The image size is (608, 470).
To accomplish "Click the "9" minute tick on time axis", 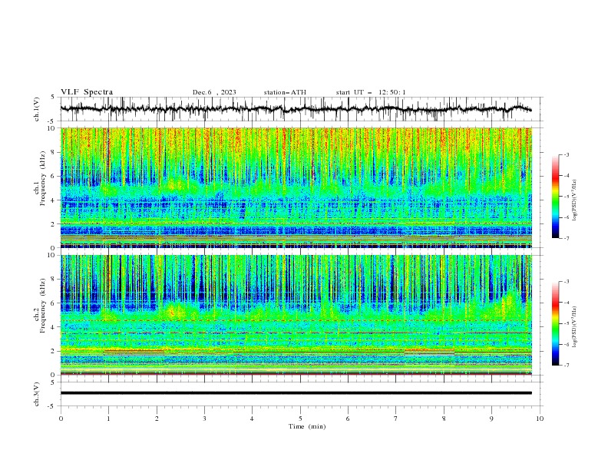I will pyautogui.click(x=491, y=419).
